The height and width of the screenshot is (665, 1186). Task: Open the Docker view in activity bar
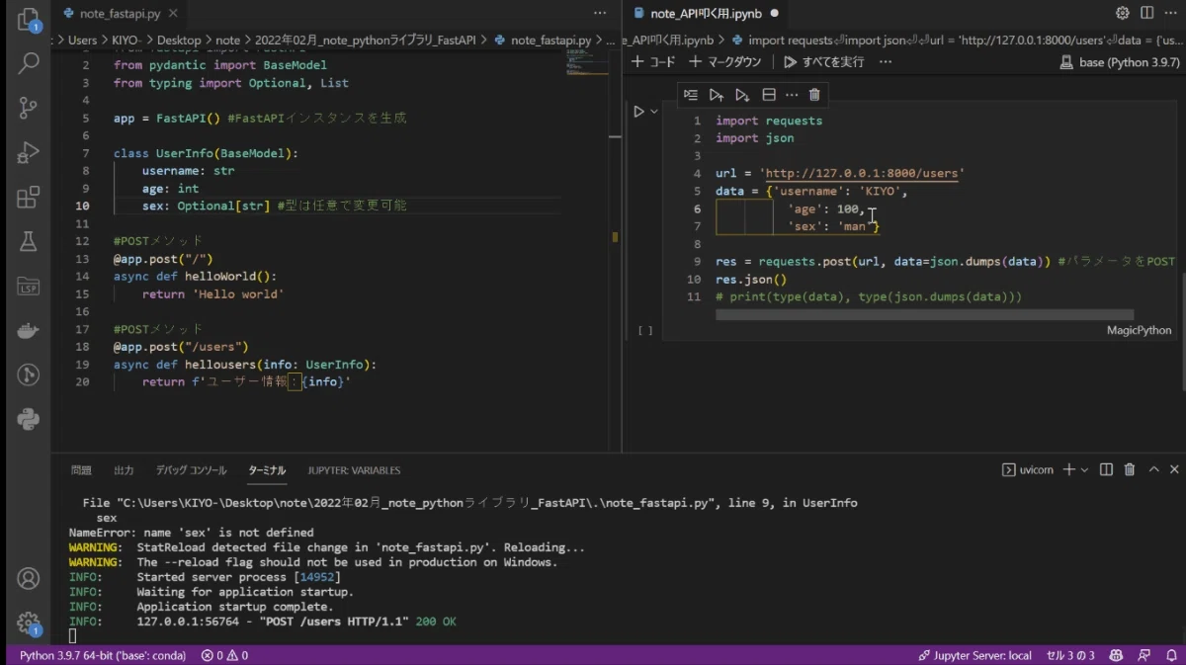click(28, 330)
